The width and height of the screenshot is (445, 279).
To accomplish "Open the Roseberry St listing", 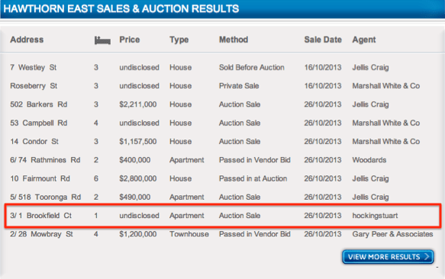I will tap(34, 86).
